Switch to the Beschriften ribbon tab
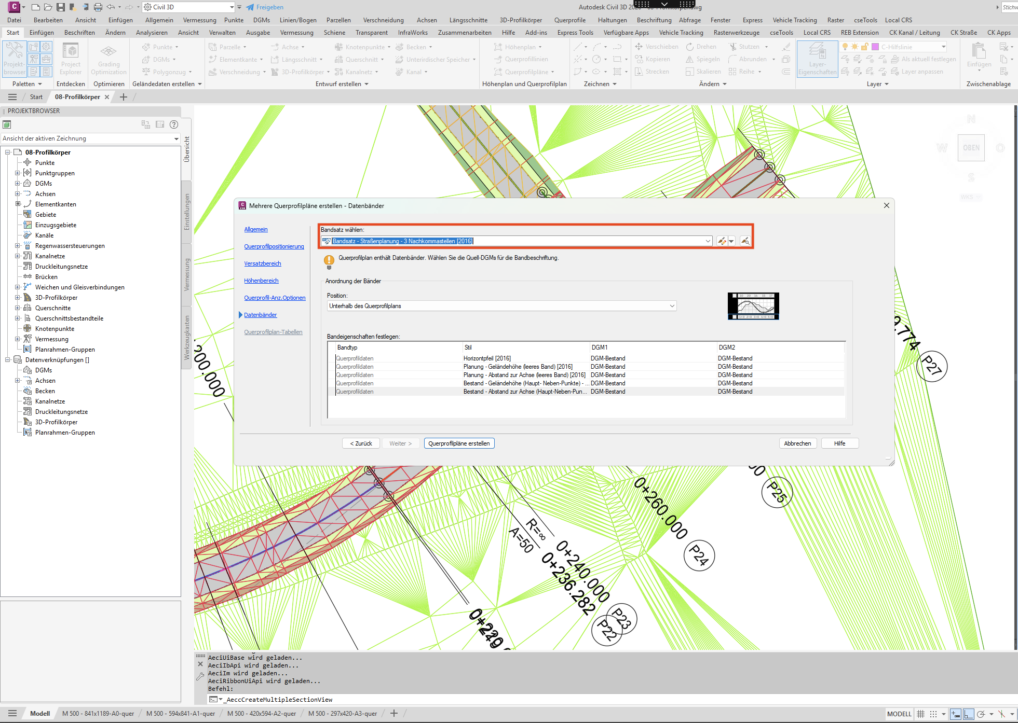 coord(79,33)
